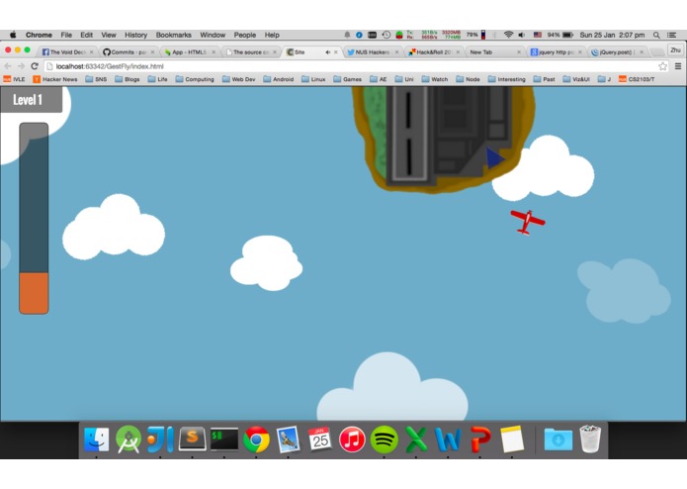Open Notification Center list icon
The image size is (687, 489).
point(671,35)
